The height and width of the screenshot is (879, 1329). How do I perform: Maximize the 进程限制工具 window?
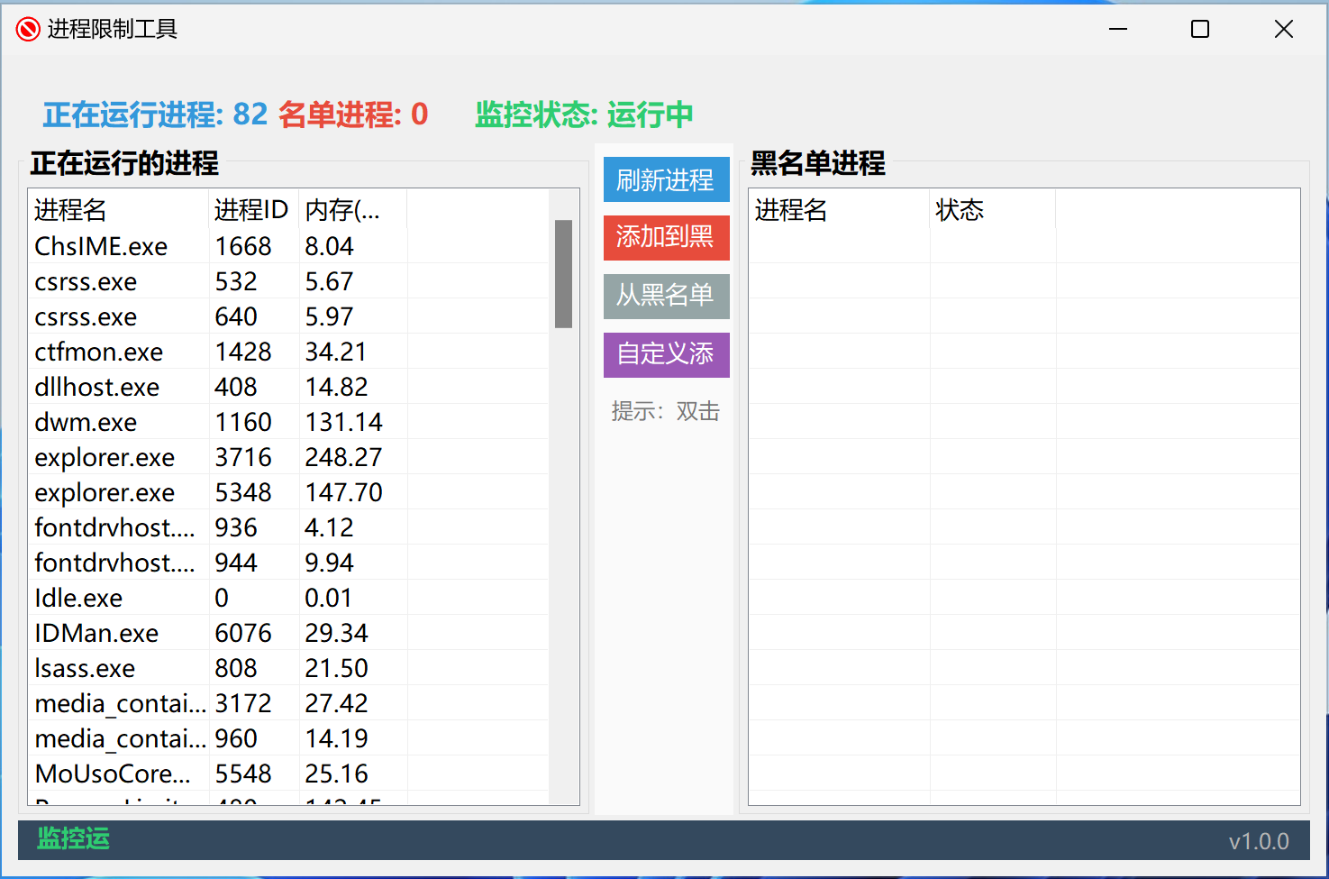click(1200, 29)
